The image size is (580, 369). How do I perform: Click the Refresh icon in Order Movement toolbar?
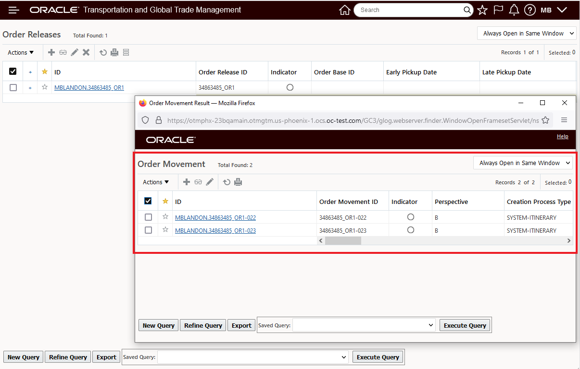(227, 182)
